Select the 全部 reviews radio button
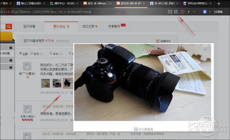This screenshot has height=140, width=230. 21,53
